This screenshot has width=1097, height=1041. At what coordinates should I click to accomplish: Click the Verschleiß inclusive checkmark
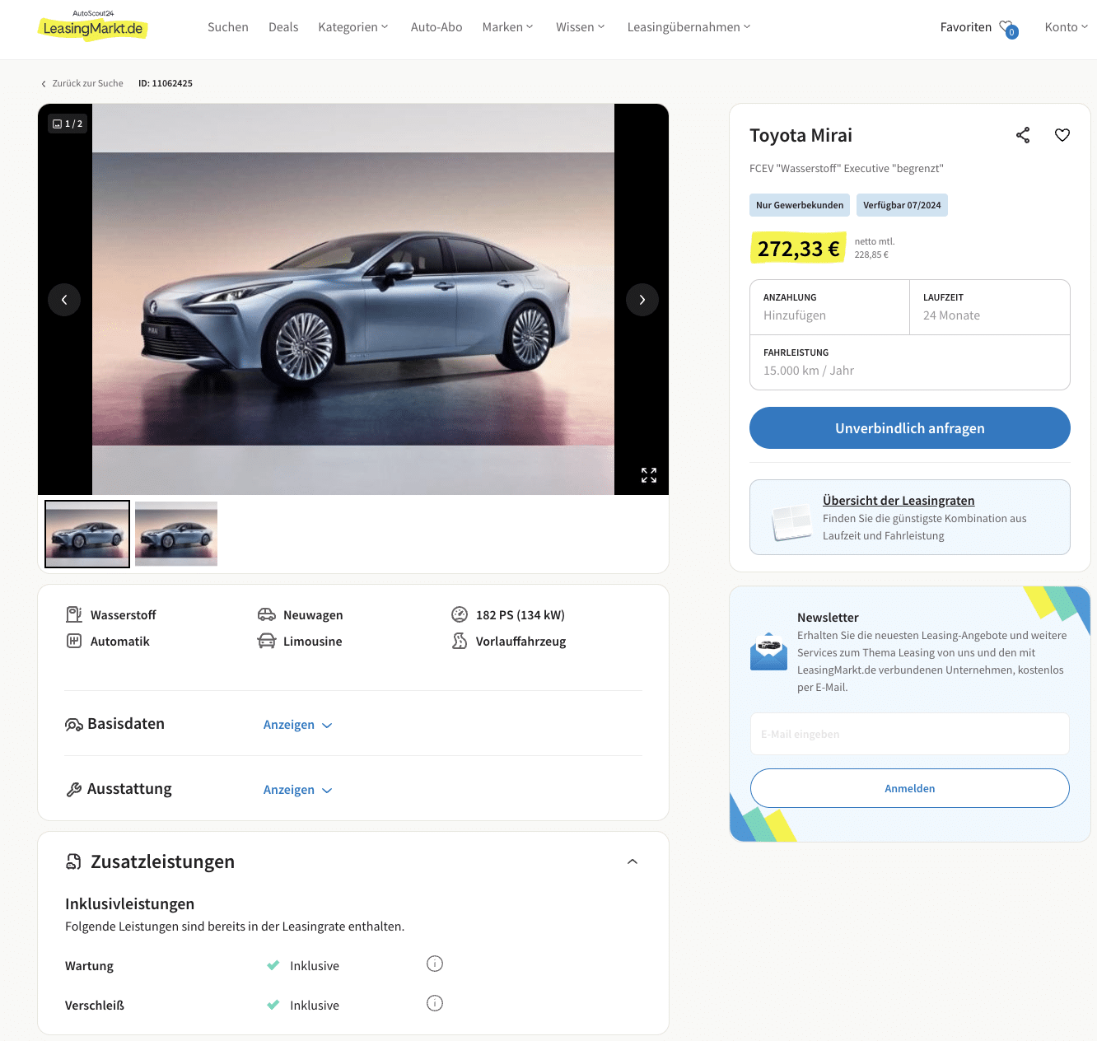pos(273,1005)
